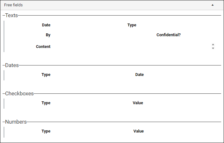Click the Free fields header title
The height and width of the screenshot is (143, 224).
13,5
